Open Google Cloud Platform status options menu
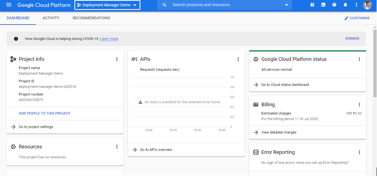Screen dimensions: 377x176 pos(359,59)
